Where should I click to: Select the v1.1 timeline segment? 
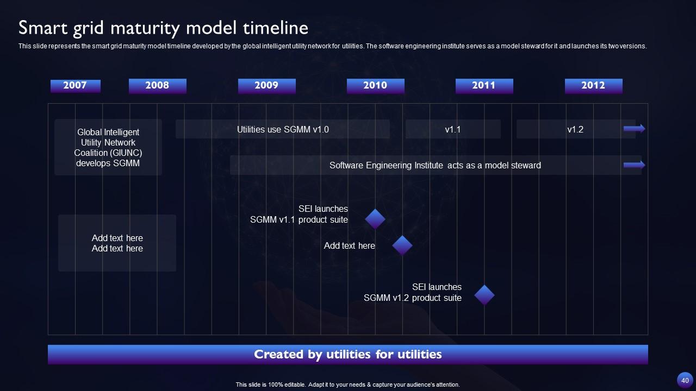(x=452, y=129)
